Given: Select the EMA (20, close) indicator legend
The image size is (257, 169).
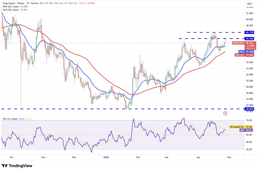Looking at the screenshot, I should click(x=11, y=7).
